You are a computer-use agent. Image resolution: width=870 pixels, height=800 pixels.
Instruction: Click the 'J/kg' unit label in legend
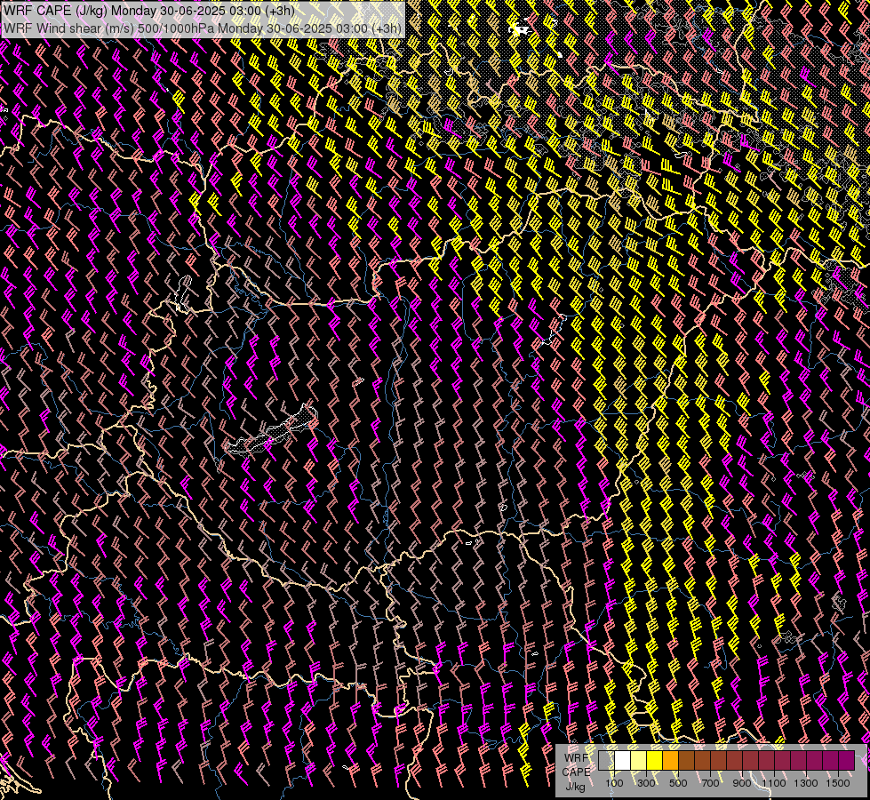tap(576, 787)
